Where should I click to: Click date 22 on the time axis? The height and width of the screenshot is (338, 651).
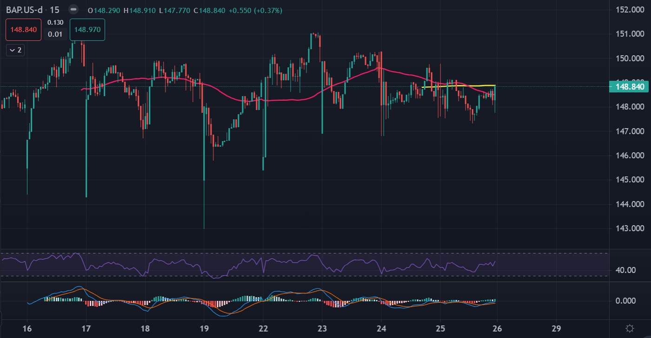pyautogui.click(x=263, y=328)
